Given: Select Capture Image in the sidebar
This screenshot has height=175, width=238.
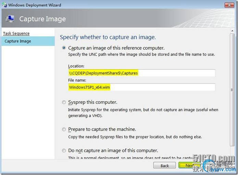Looking at the screenshot, I should coord(28,41).
